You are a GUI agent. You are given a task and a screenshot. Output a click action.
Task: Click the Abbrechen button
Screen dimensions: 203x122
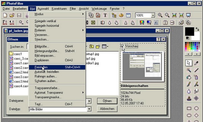tap(107, 109)
